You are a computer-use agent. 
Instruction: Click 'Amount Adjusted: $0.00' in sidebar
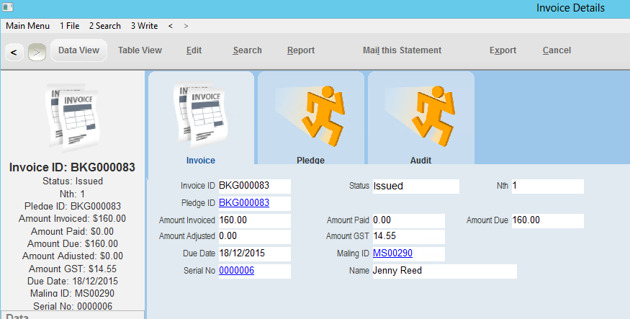click(73, 256)
